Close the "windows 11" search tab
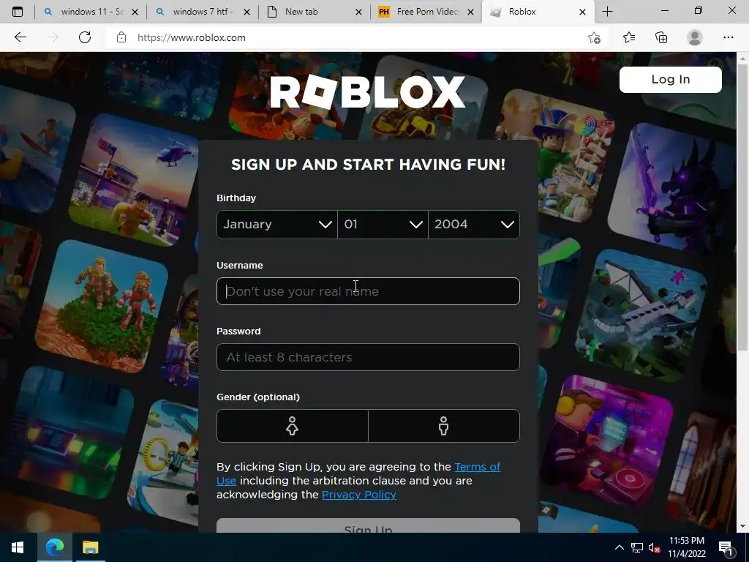 (x=135, y=12)
